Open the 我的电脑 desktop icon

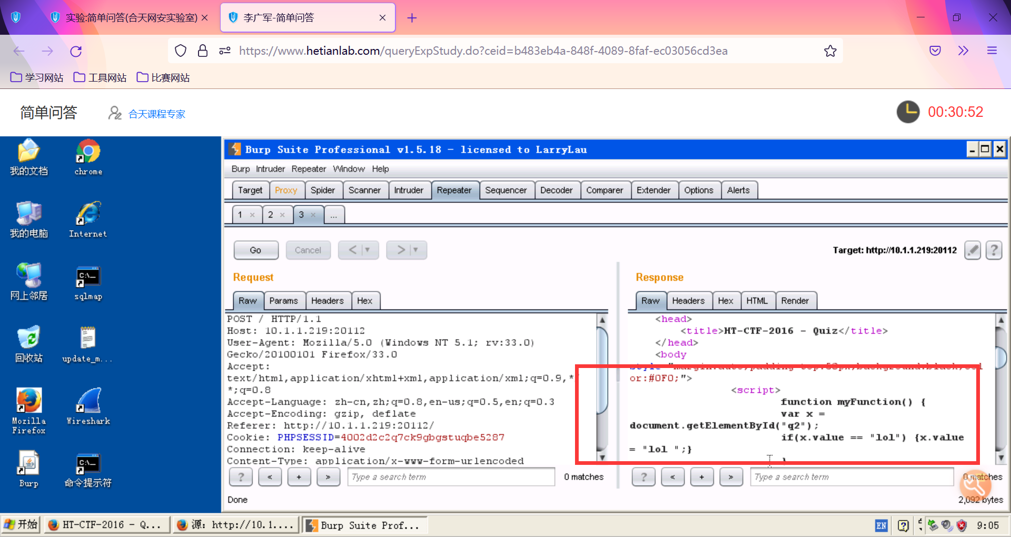coord(29,220)
